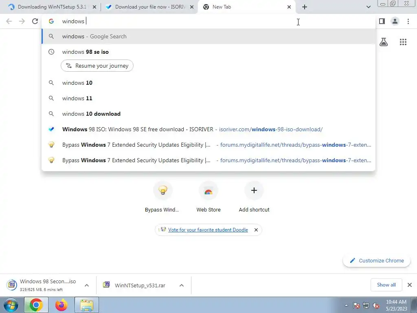The height and width of the screenshot is (313, 417).
Task: Go forward using the forward arrow
Action: 22,21
